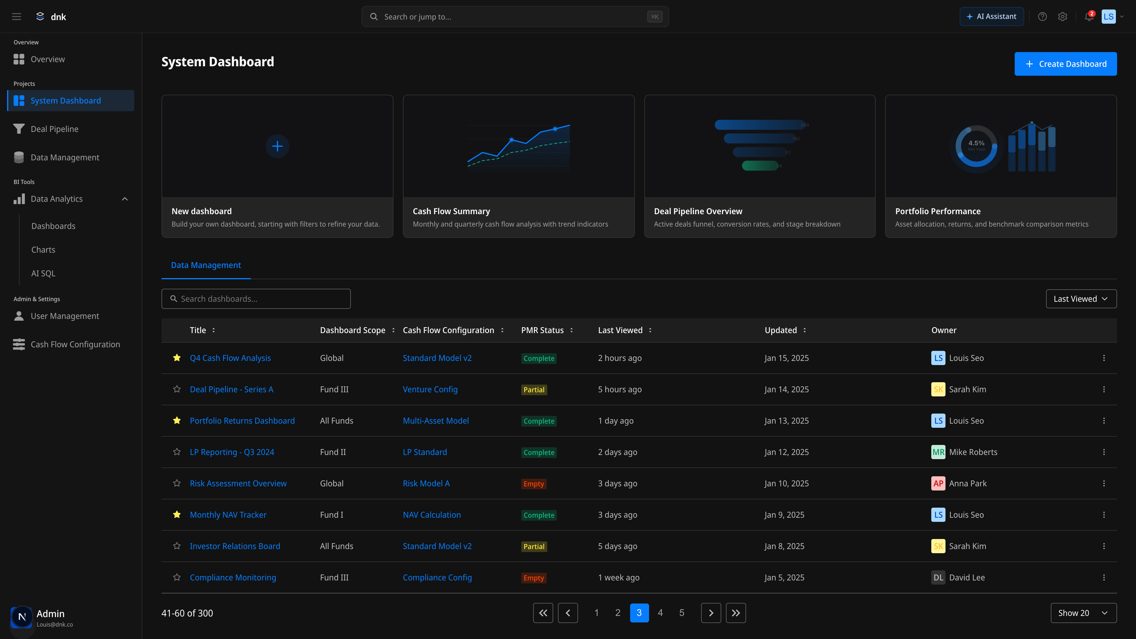Star the Deal Pipeline - Series A row

(177, 389)
